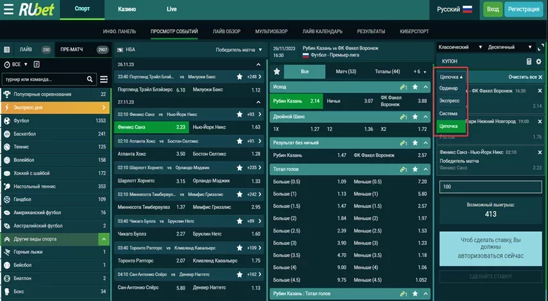Favorite the Portland vs Milwaukee match star
This screenshot has height=301, width=548.
239,77
